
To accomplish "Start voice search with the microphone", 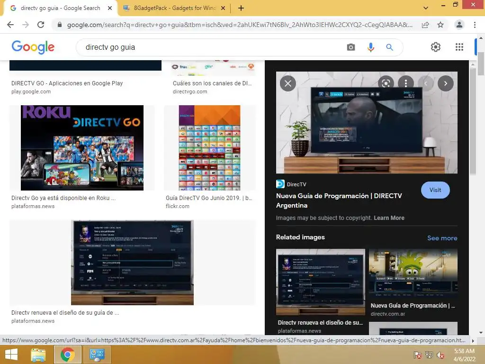I will pyautogui.click(x=371, y=47).
